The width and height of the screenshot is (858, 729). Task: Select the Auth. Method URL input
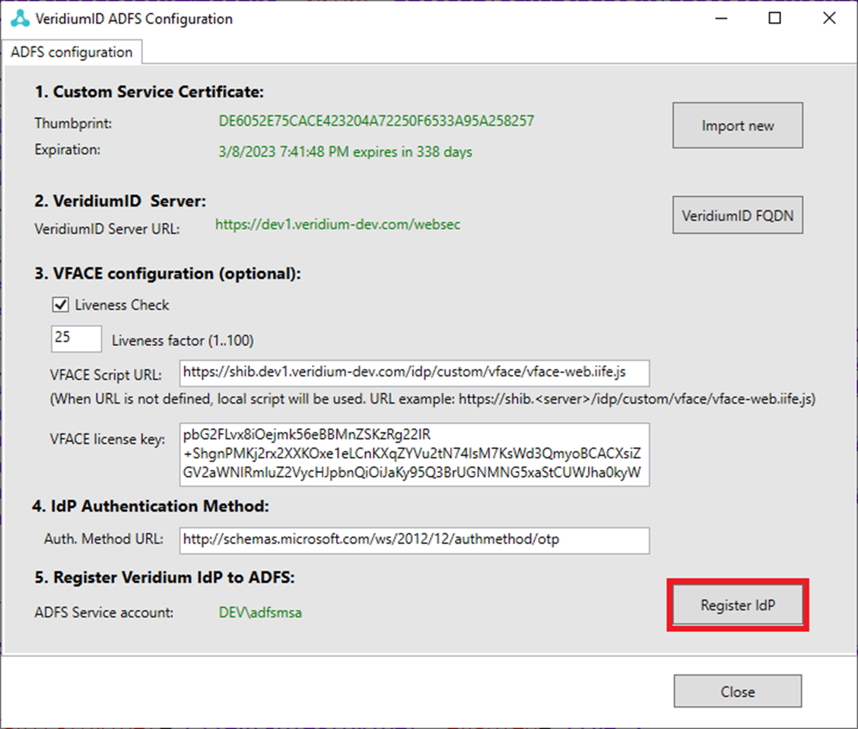(415, 540)
